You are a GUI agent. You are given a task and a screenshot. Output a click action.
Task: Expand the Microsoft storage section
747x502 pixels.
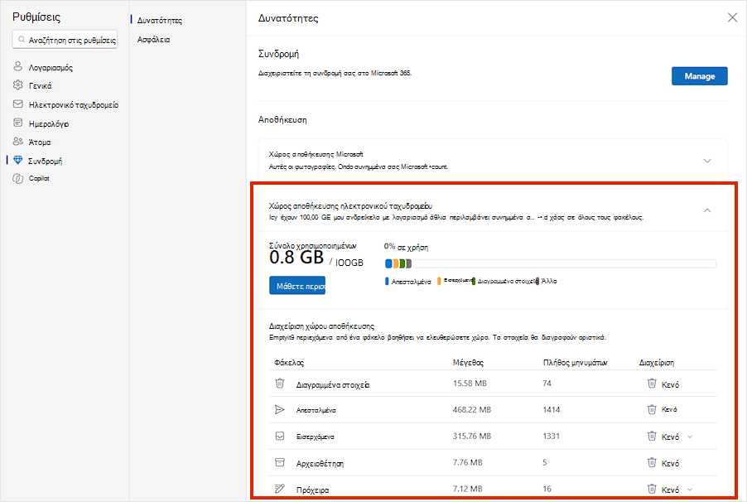707,161
